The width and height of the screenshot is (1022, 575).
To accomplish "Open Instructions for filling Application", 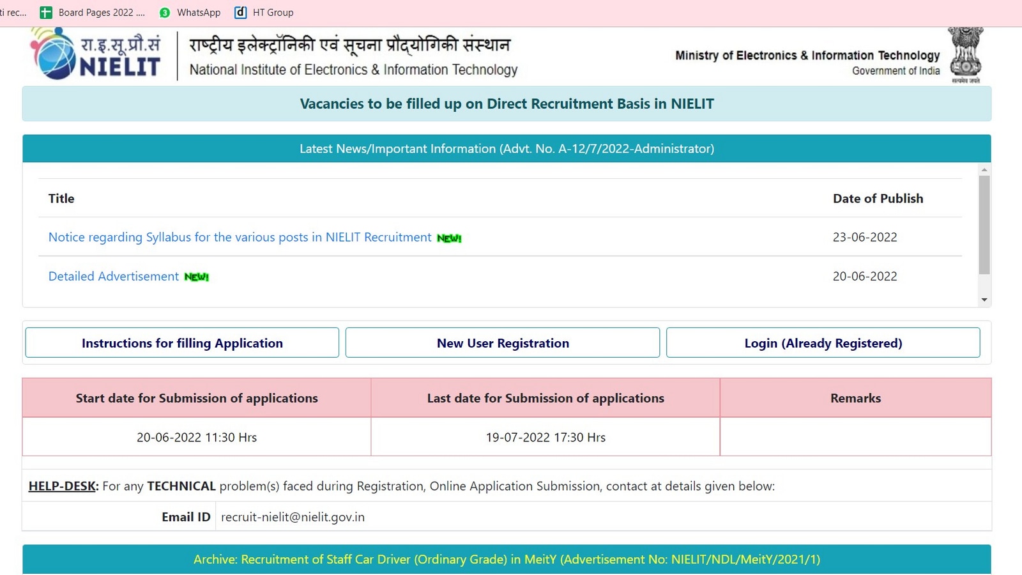I will [182, 343].
